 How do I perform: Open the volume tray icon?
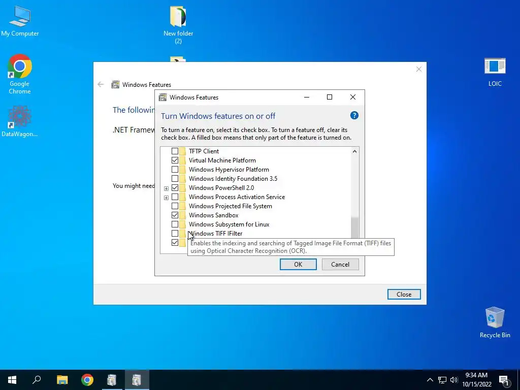[454, 380]
